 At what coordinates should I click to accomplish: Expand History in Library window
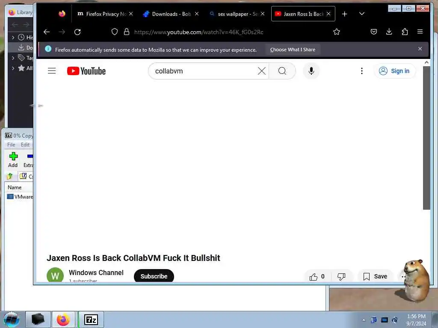click(13, 38)
